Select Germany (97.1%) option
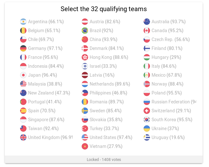This screenshot has width=209, height=167. pyautogui.click(x=41, y=48)
